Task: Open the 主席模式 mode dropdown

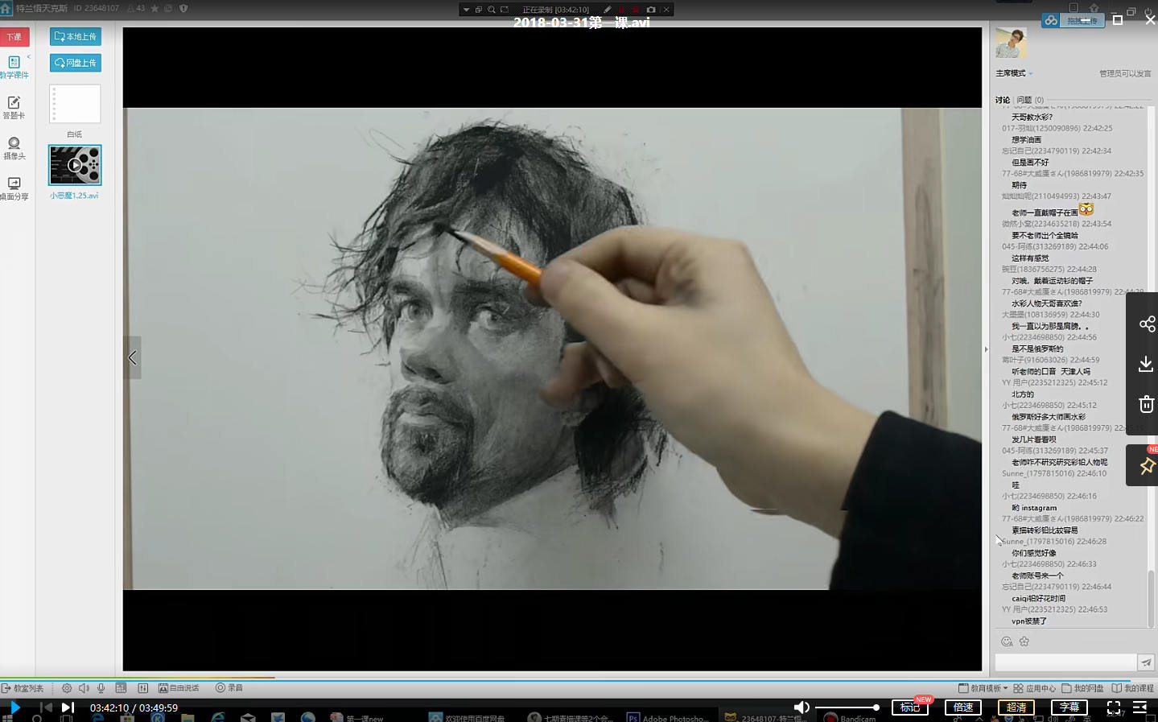Action: pyautogui.click(x=1014, y=73)
